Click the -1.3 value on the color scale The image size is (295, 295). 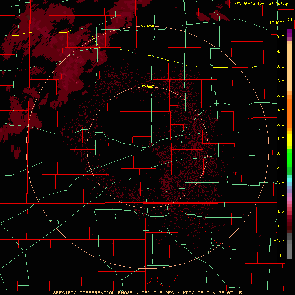click(279, 241)
